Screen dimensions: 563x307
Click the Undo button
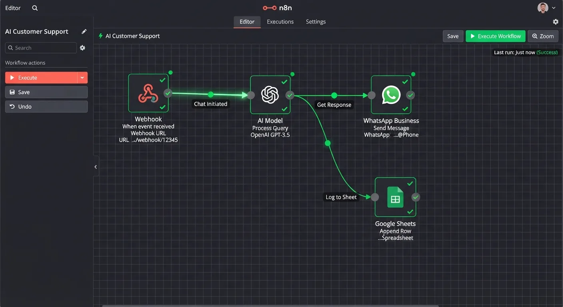46,106
